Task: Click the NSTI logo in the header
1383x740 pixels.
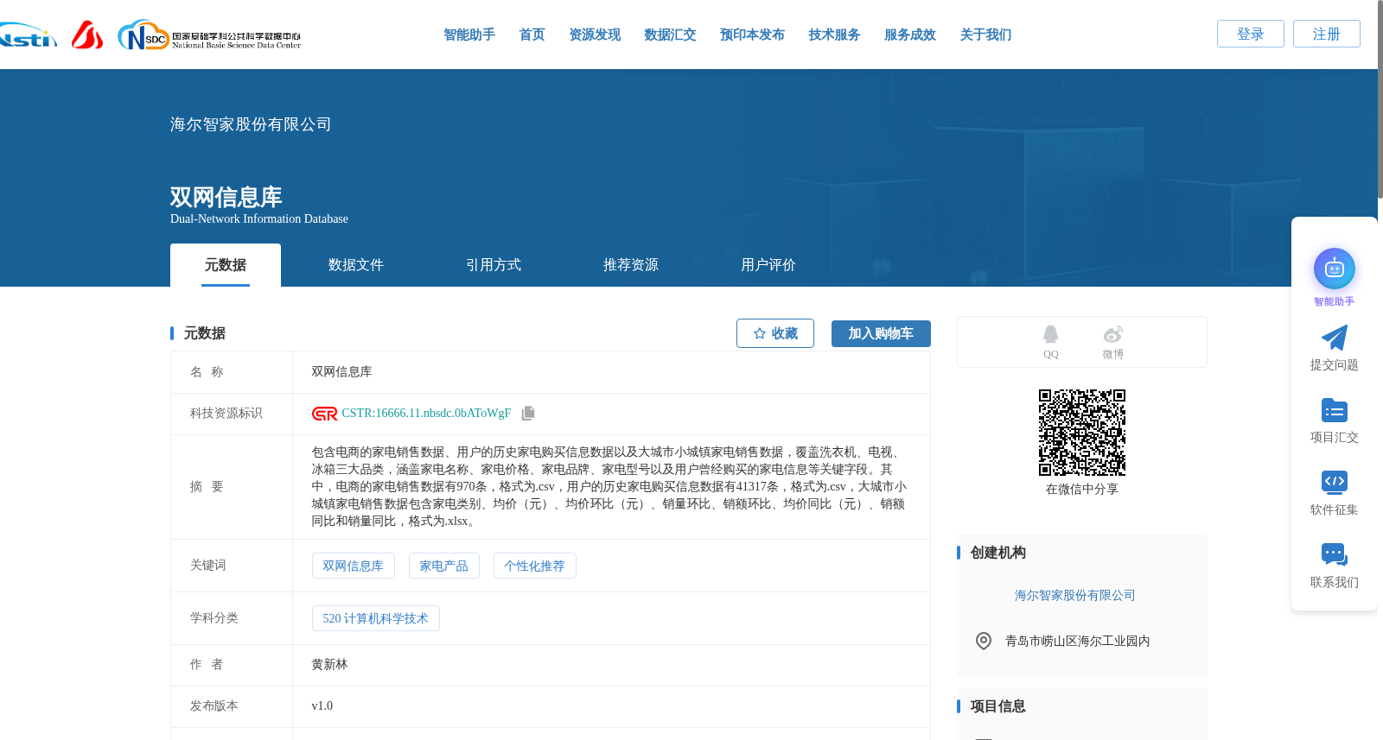Action: (28, 35)
